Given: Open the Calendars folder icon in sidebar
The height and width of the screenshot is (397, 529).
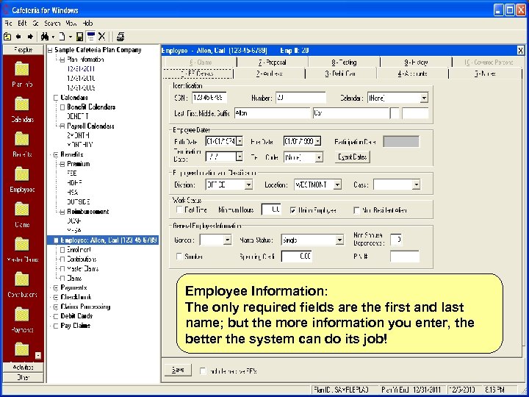Looking at the screenshot, I should click(x=22, y=104).
